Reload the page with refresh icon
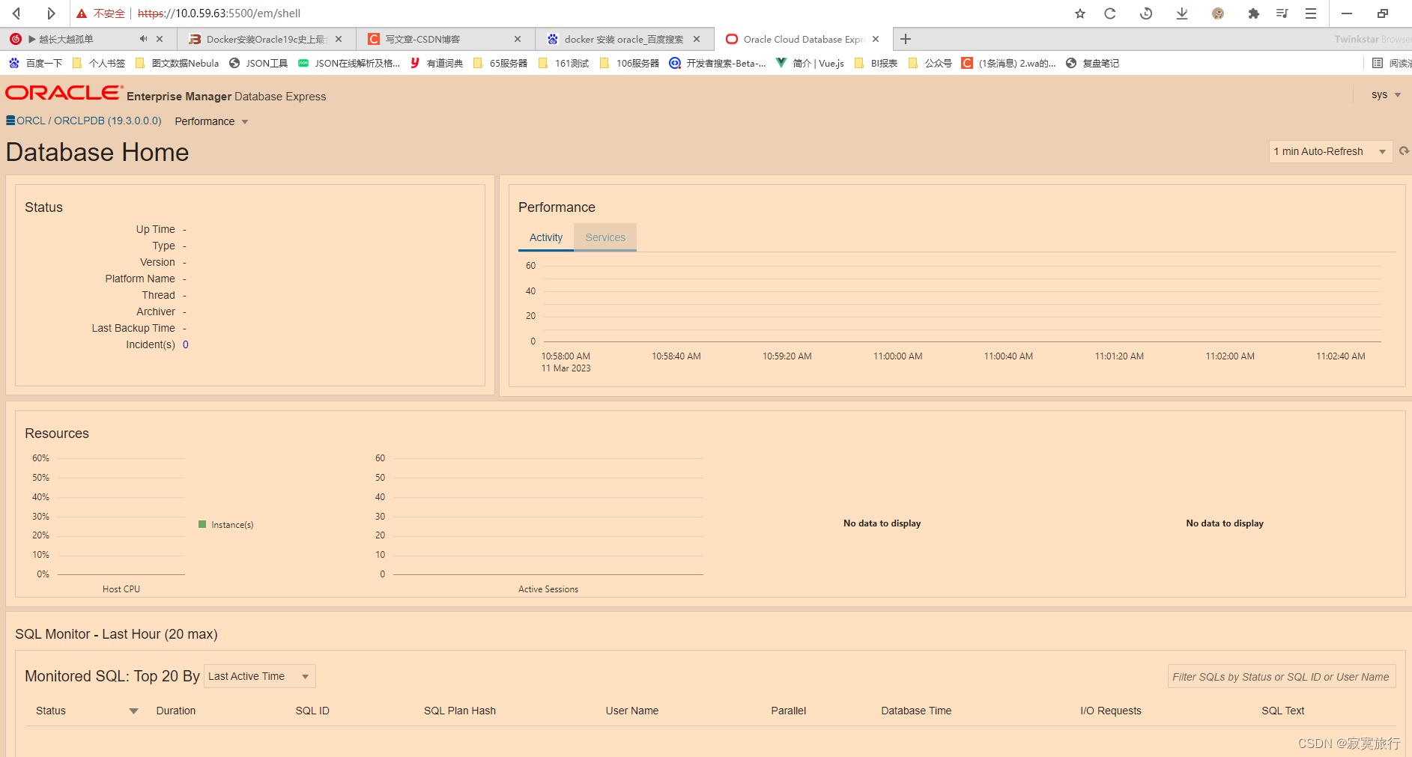This screenshot has height=757, width=1412. pos(1110,13)
